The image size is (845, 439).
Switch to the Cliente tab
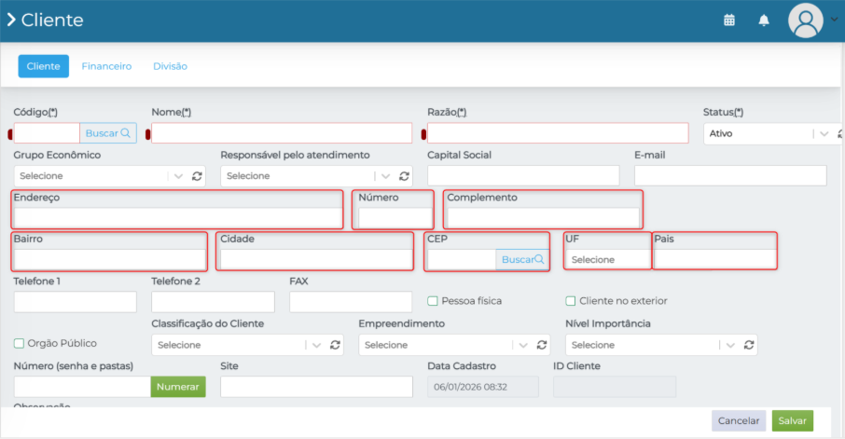click(x=44, y=66)
